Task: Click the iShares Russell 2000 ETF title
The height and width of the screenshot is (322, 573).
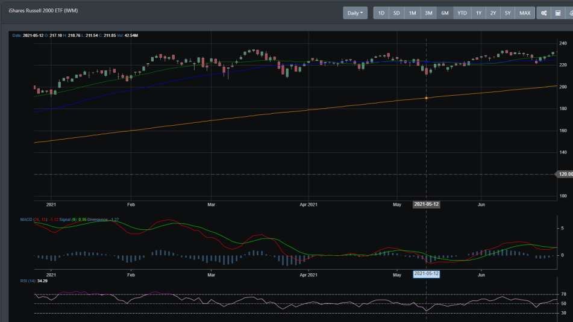Action: tap(43, 11)
